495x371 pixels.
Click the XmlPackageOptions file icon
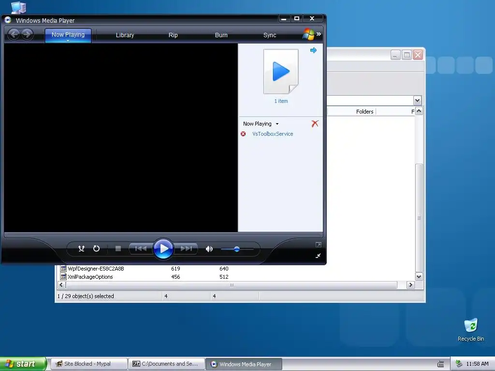[x=63, y=277]
